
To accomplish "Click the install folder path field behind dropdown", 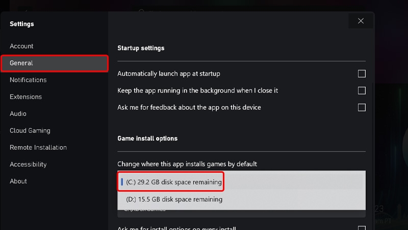I will click(x=241, y=213).
